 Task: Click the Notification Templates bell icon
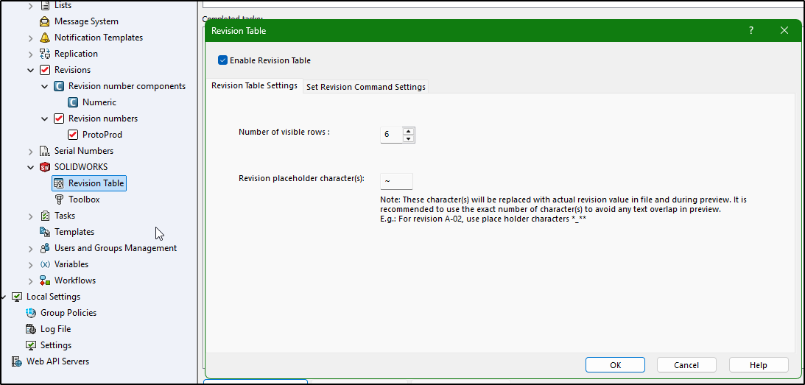pos(45,38)
